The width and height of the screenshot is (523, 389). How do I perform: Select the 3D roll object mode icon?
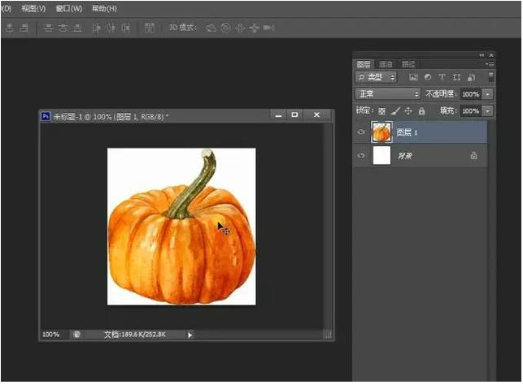coord(226,28)
